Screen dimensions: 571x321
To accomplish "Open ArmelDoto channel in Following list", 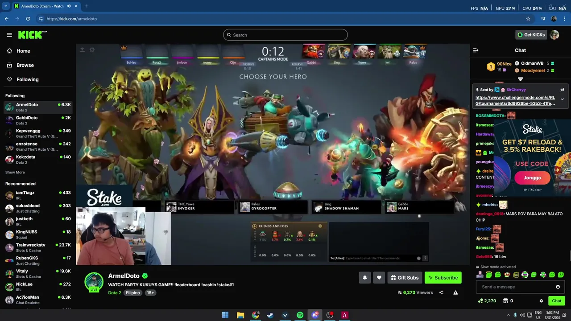I will pyautogui.click(x=38, y=107).
